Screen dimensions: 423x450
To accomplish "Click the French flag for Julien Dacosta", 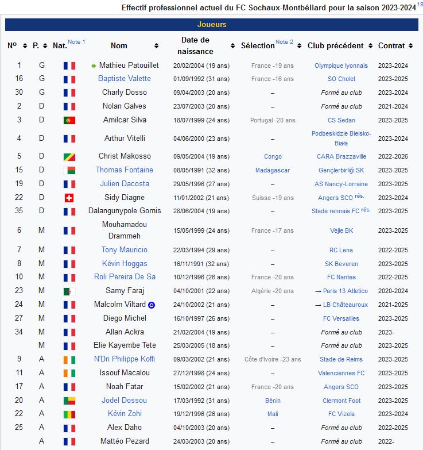I will 69,184.
